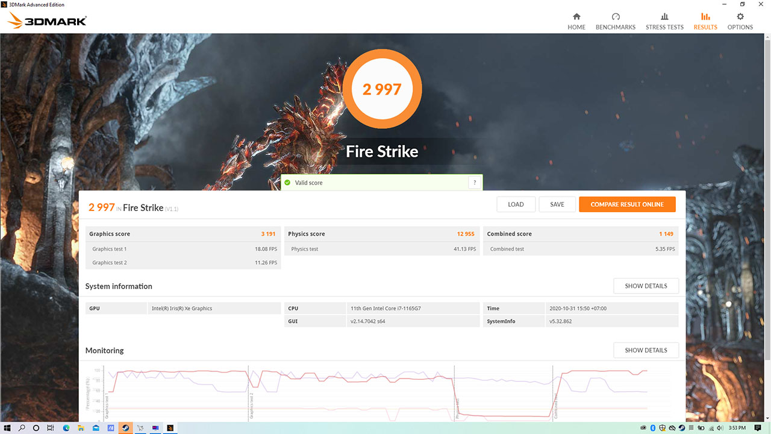Click the STRESS TESTS tab label
771x434 pixels.
[664, 27]
